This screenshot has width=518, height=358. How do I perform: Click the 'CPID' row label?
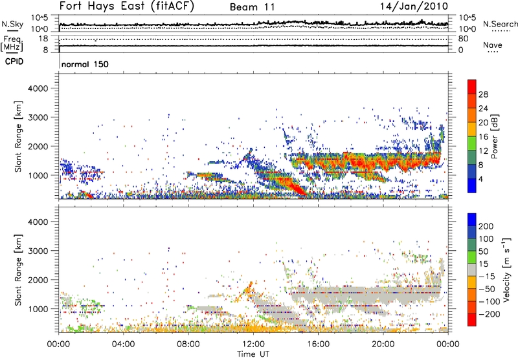click(14, 61)
